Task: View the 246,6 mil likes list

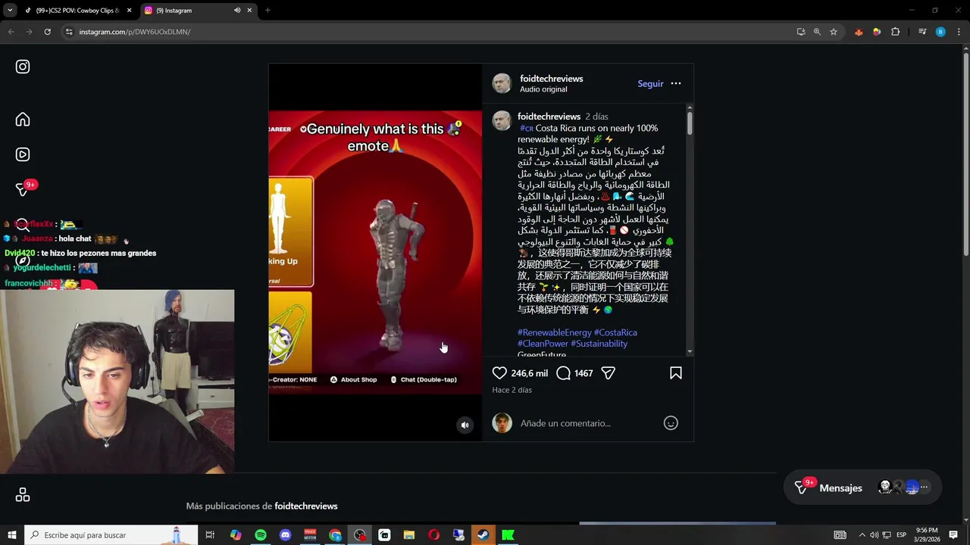Action: (529, 373)
